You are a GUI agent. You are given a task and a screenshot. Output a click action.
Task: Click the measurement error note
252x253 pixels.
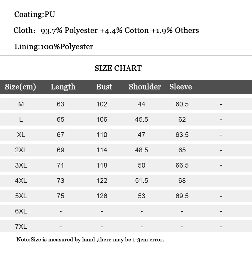[90, 239]
